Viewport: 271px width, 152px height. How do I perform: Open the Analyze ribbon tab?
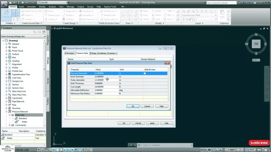coord(52,7)
